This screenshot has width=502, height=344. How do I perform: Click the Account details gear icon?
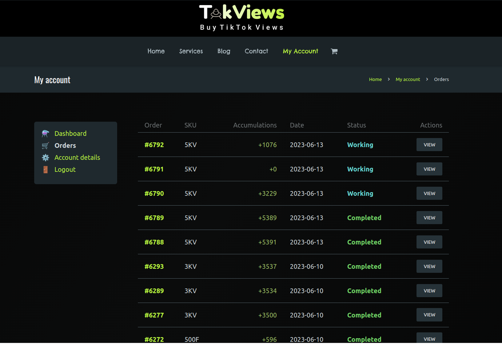pyautogui.click(x=45, y=158)
